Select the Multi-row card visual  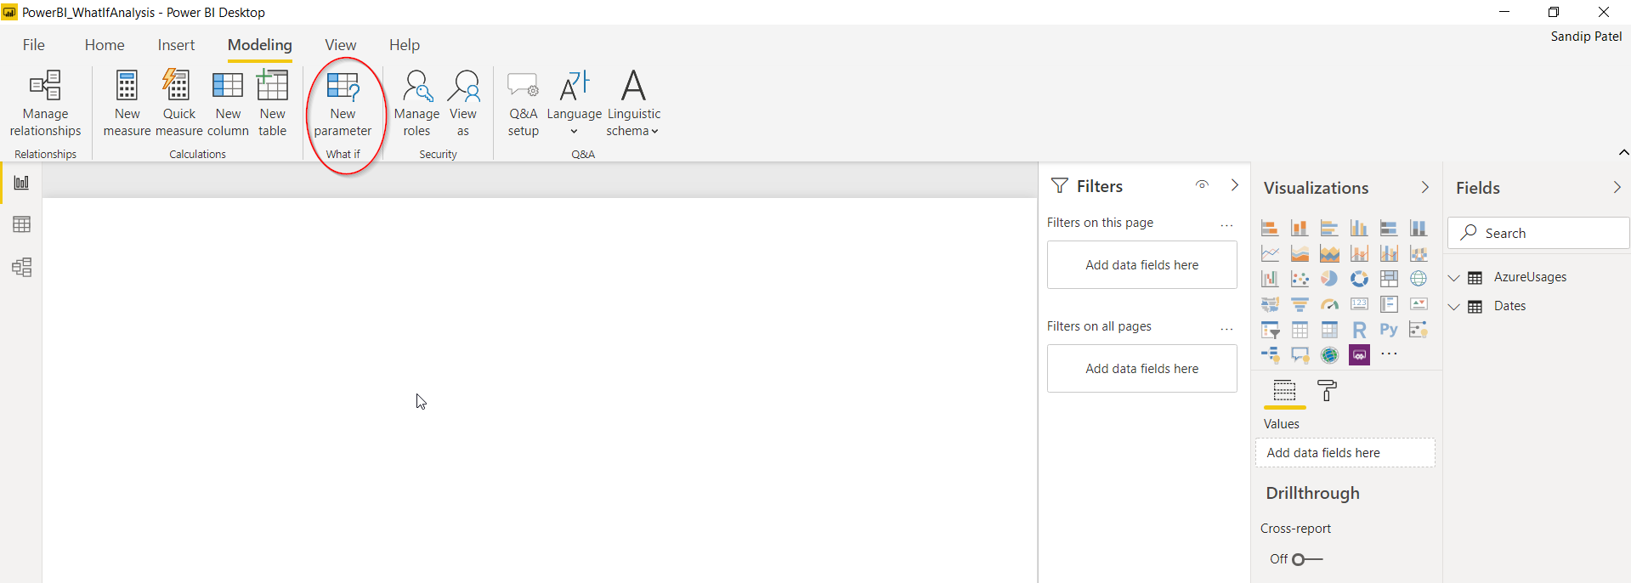(1389, 304)
